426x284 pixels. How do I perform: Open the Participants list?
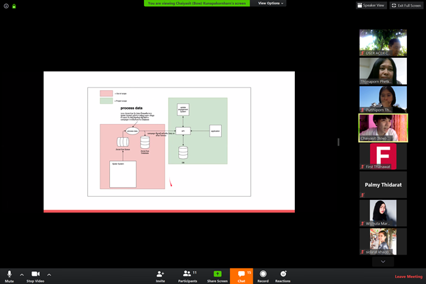tap(187, 274)
